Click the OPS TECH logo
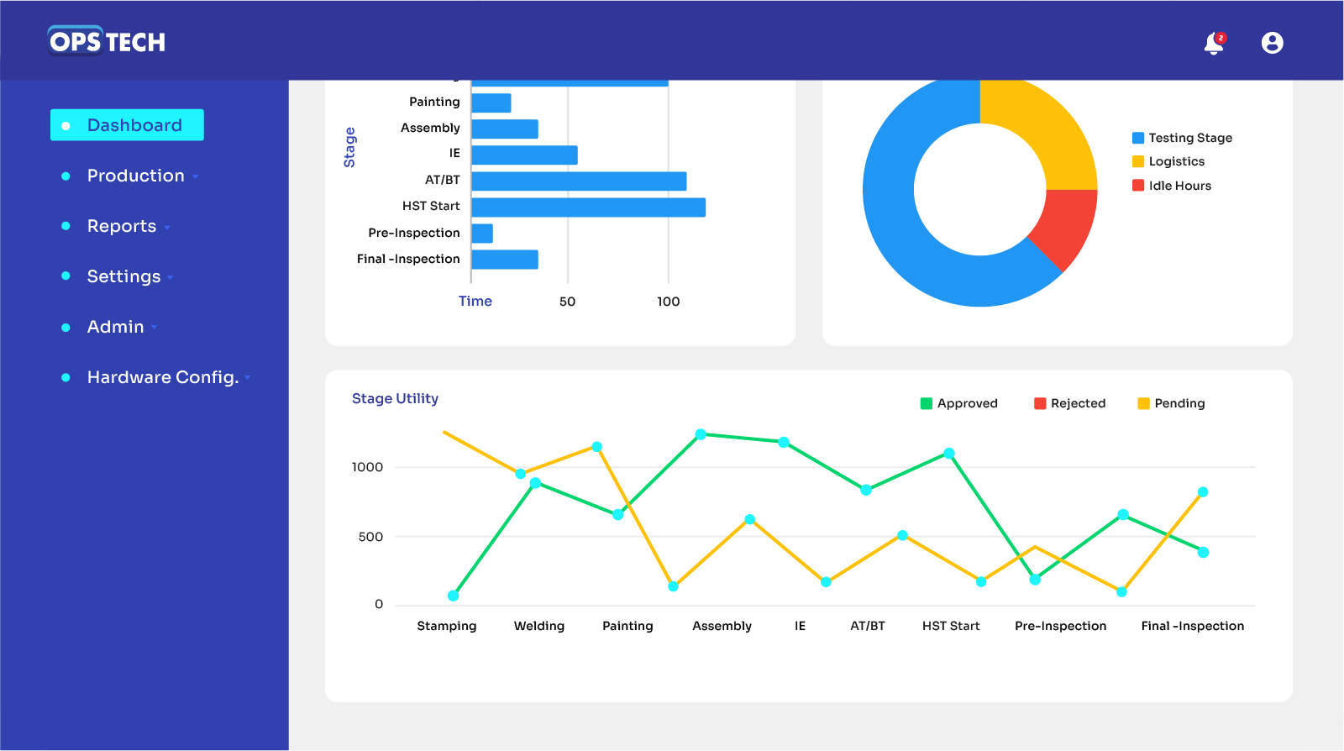The width and height of the screenshot is (1344, 751). coord(107,41)
